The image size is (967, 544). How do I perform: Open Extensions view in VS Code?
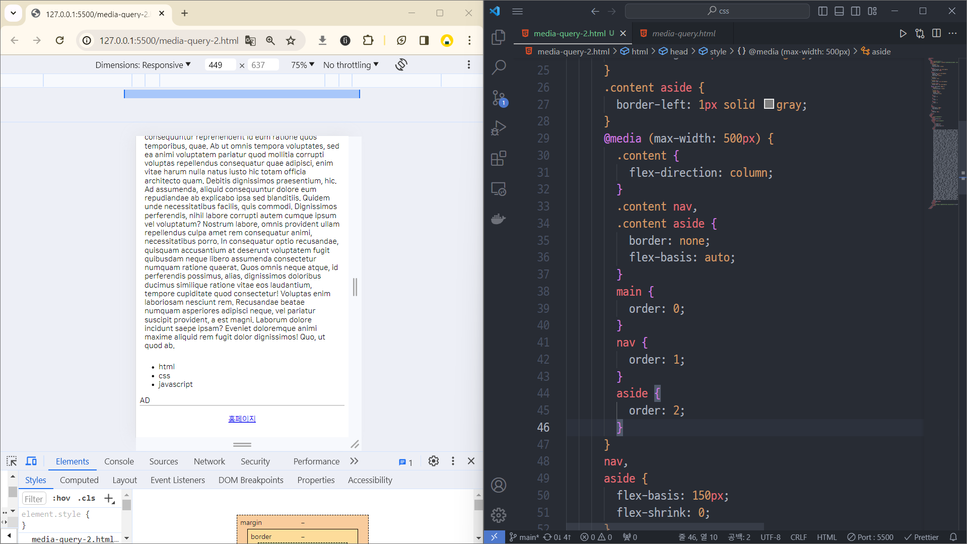pos(498,159)
